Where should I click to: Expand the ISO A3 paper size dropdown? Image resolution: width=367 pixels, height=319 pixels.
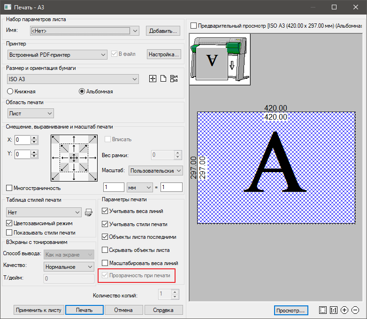click(x=73, y=79)
